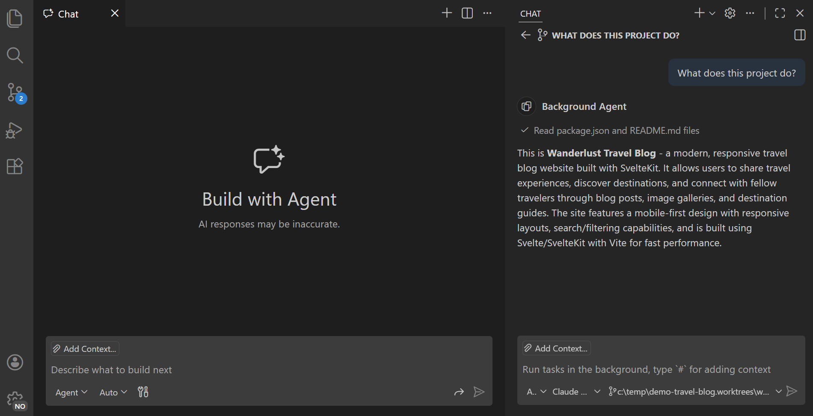The height and width of the screenshot is (416, 813).
Task: Open the Explorer view in the activity bar
Action: point(15,18)
